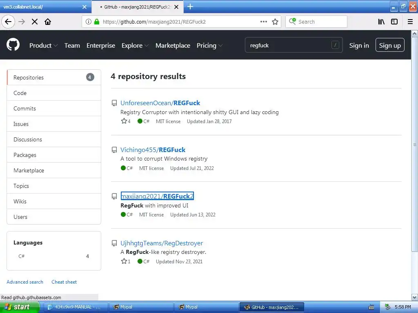The width and height of the screenshot is (418, 313).
Task: Open the browser hamburger menu
Action: (x=410, y=22)
